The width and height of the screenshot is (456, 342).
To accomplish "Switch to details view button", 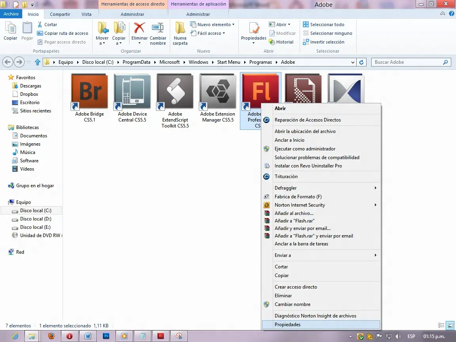I will (441, 325).
